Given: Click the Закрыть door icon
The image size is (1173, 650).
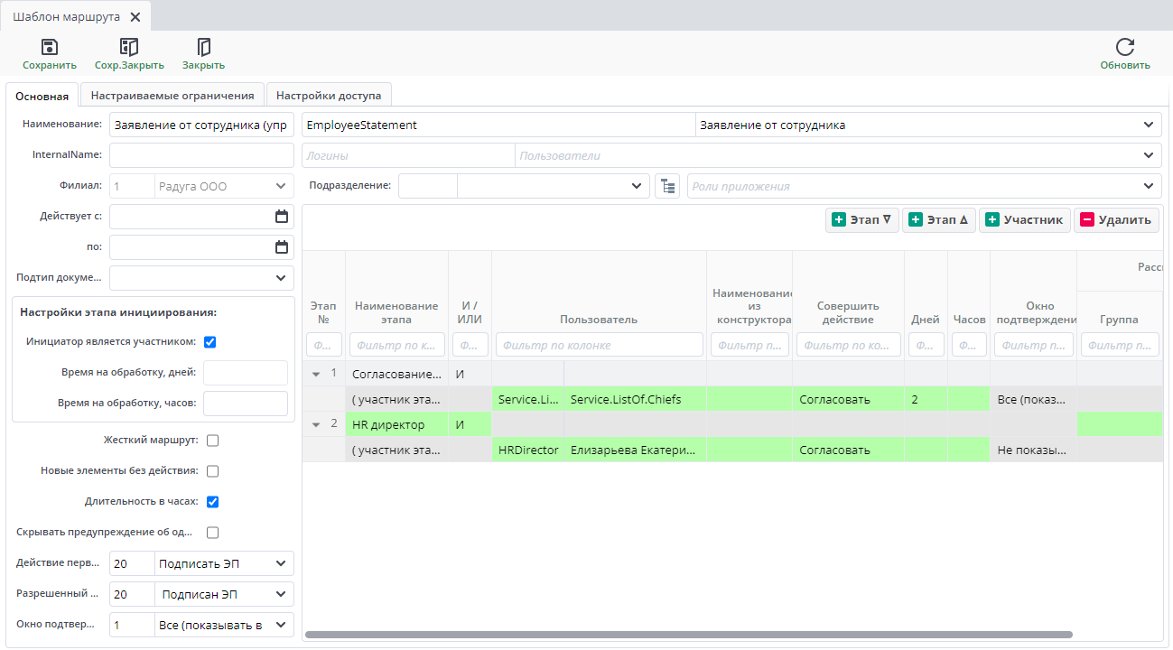Looking at the screenshot, I should [203, 48].
